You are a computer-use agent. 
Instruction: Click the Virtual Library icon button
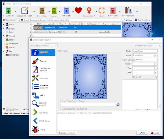[x=9, y=20]
